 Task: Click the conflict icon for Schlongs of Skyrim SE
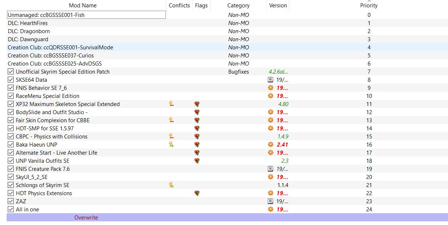coord(171,185)
